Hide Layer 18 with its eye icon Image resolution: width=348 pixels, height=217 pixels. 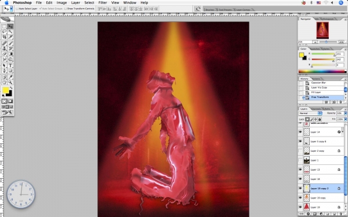[x=300, y=179]
